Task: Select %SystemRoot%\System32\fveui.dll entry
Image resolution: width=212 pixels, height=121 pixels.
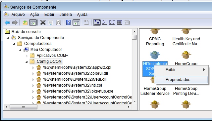Action: pos(75,79)
